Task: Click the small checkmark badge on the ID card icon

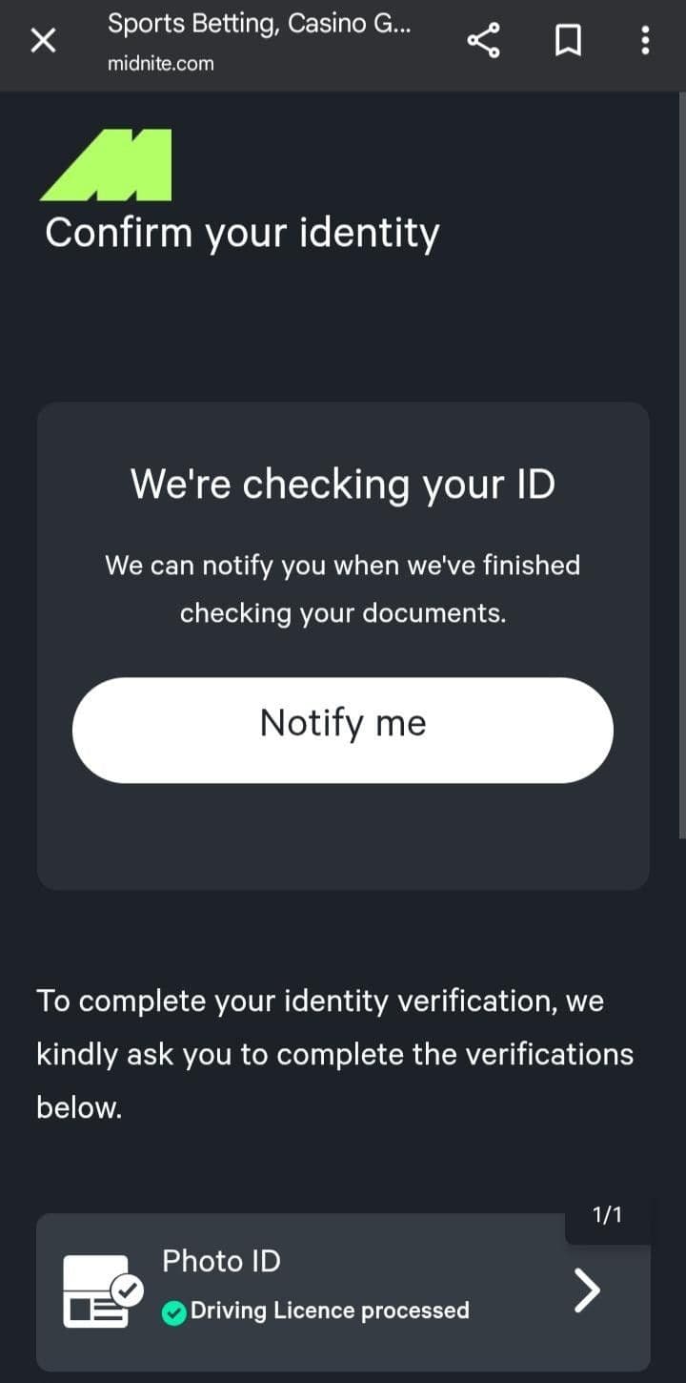Action: [x=127, y=1290]
